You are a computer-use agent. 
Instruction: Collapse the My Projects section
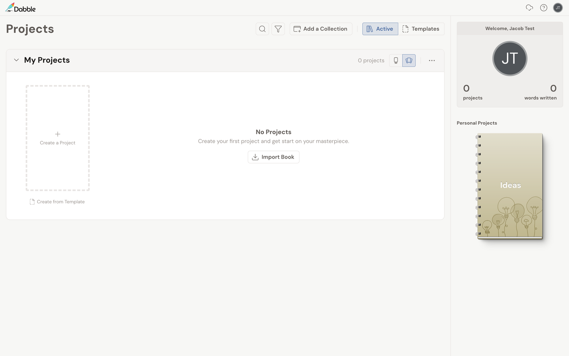(x=16, y=60)
